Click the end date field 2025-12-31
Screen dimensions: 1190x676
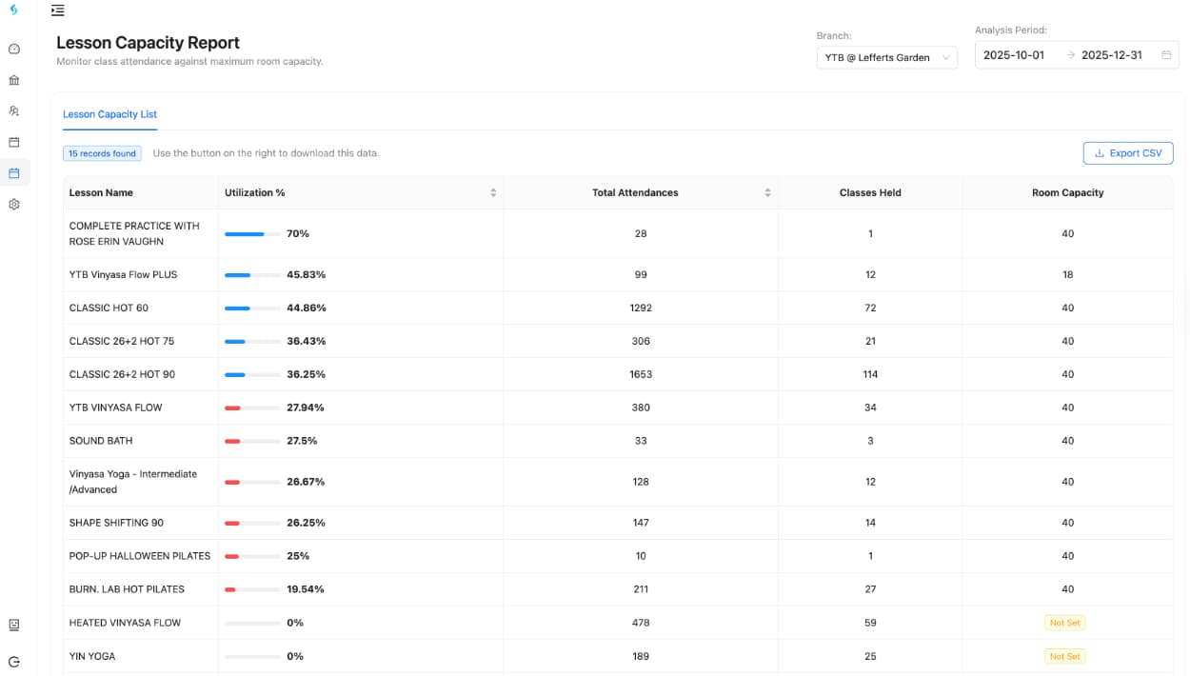[x=1111, y=55]
